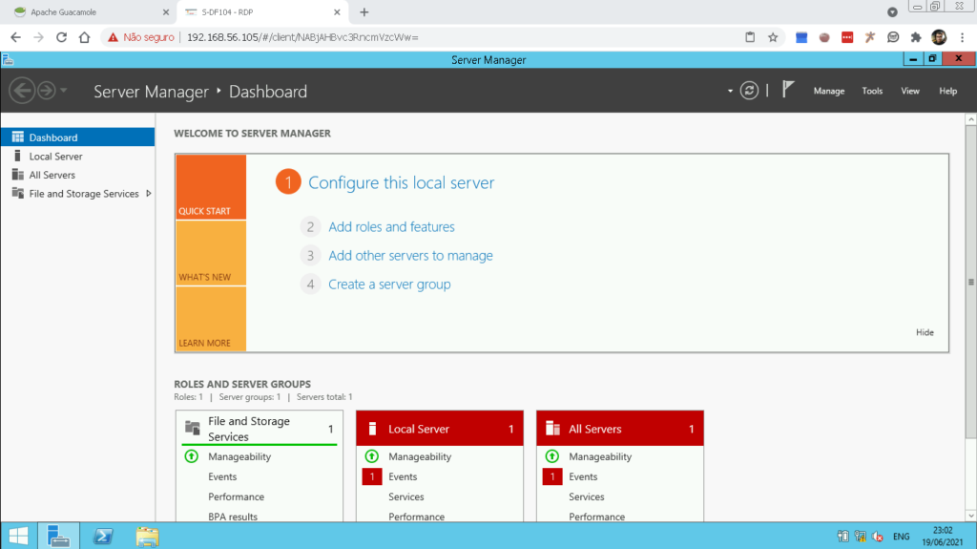Expand File and Storage Services sidebar arrow
Screen dimensions: 977x549
pyautogui.click(x=148, y=194)
